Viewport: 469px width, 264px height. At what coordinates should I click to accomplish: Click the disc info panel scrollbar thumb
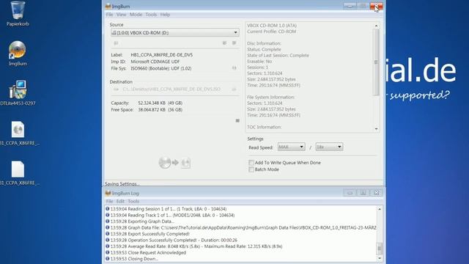(376, 62)
